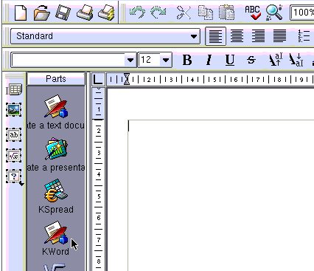The width and height of the screenshot is (314, 271).
Task: Open the Standard paragraph style dropdown
Action: [105, 36]
